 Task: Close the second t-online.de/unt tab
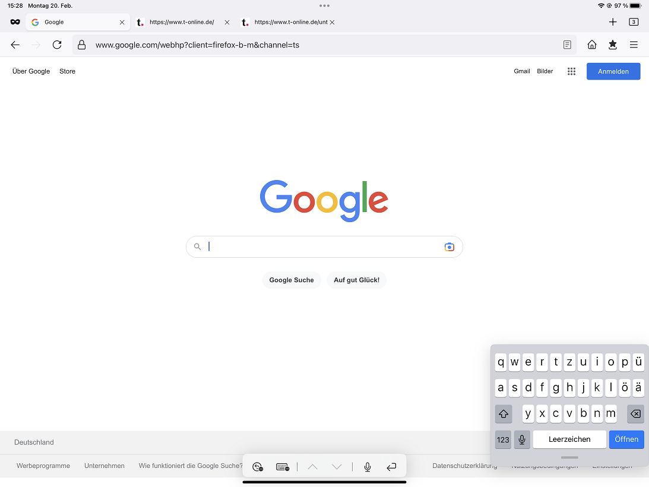coord(332,23)
